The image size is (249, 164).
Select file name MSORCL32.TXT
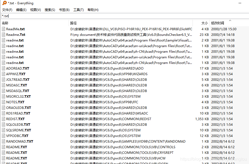pos(18,96)
